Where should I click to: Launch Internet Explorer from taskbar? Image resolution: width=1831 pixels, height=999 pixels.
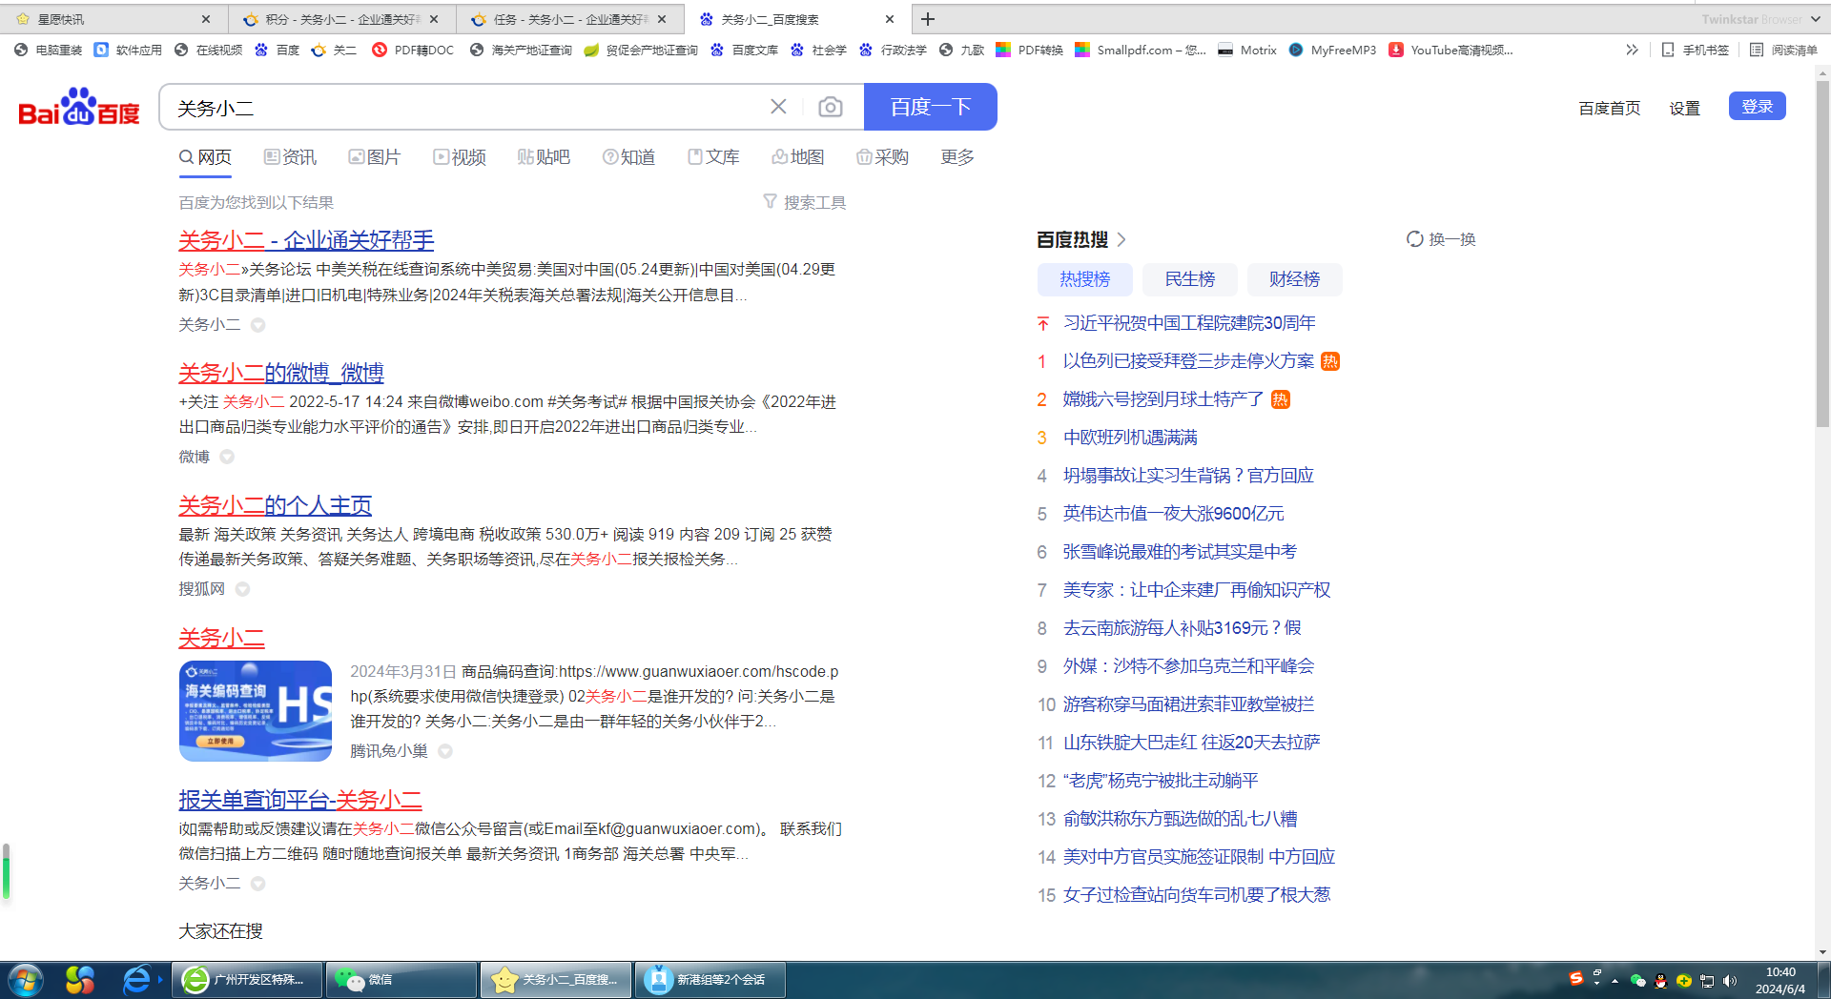(x=136, y=979)
